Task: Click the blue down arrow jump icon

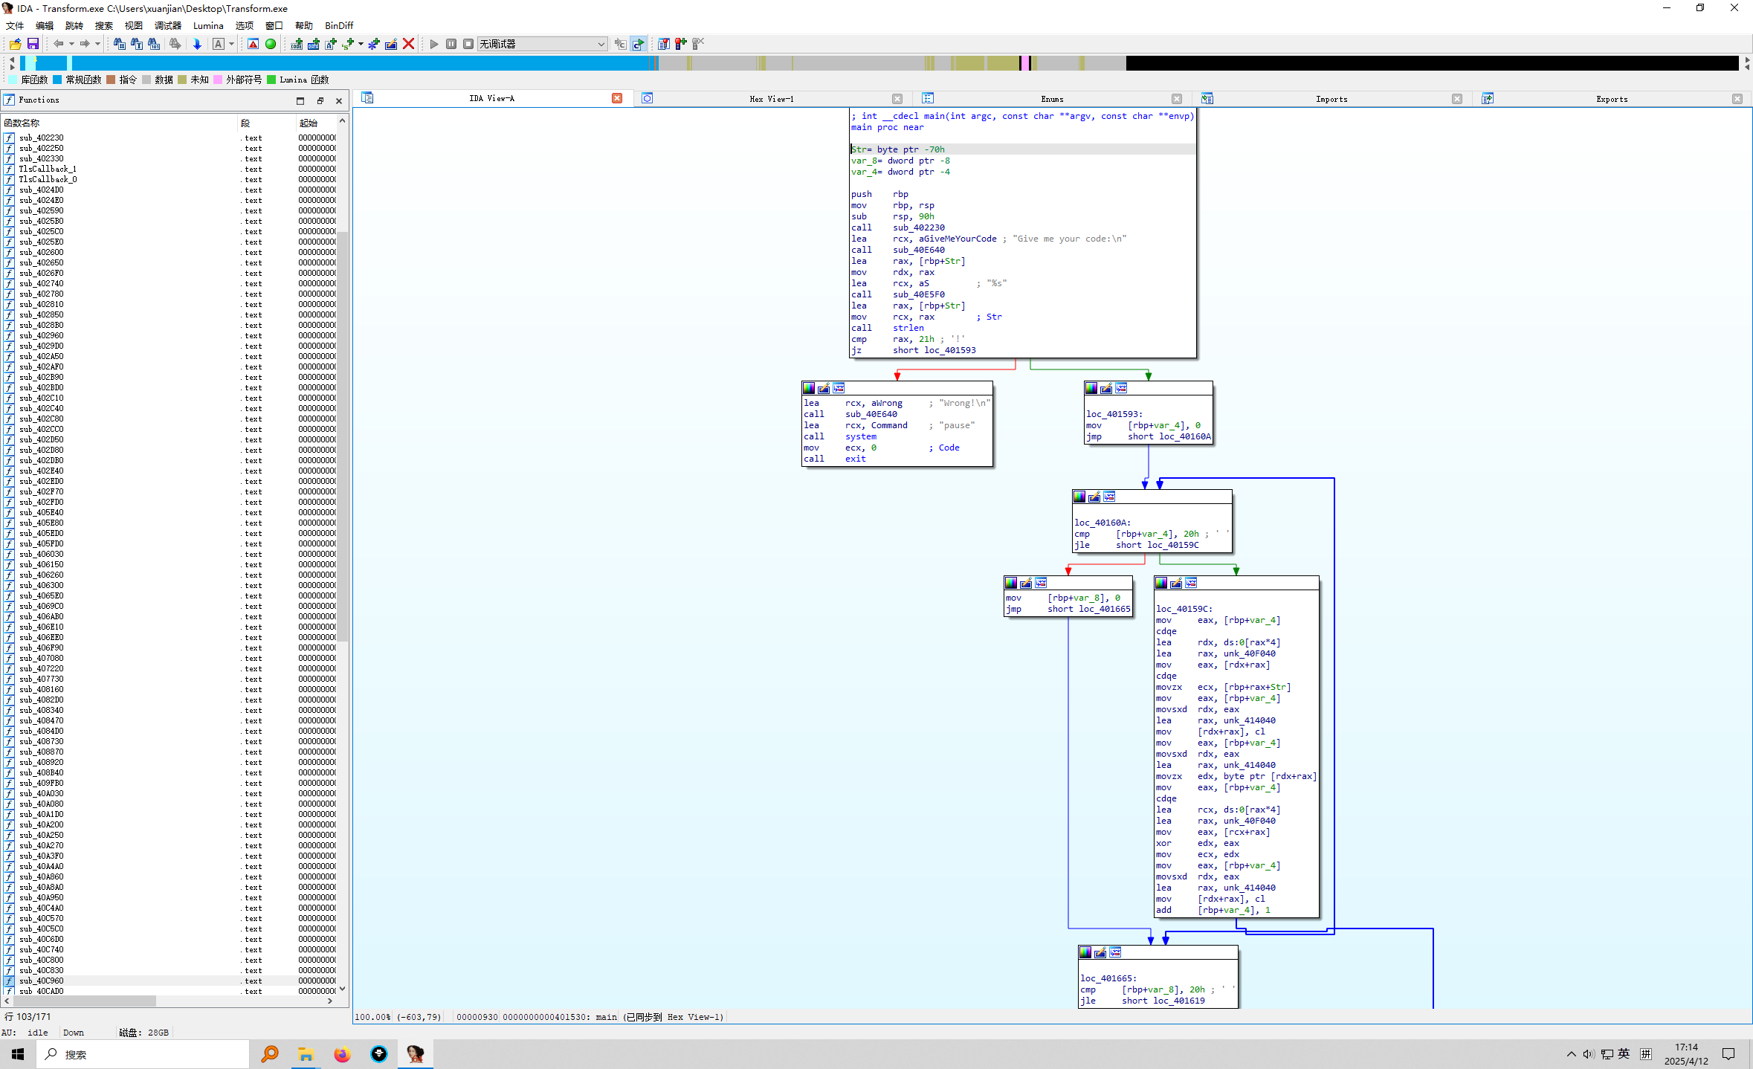Action: pos(197,44)
